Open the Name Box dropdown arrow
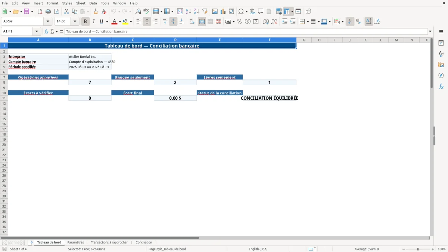This screenshot has width=448, height=252. pyautogui.click(x=37, y=32)
